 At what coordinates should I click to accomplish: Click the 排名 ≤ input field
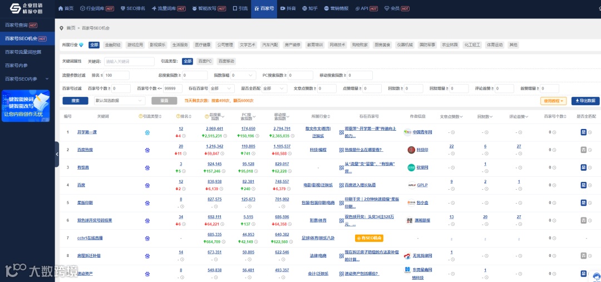116,76
